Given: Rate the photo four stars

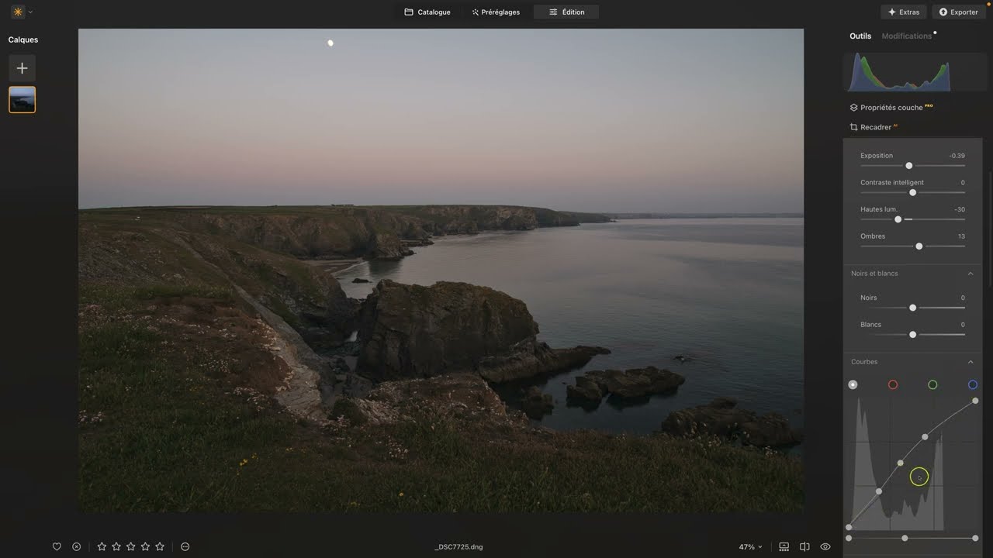Looking at the screenshot, I should (x=145, y=546).
